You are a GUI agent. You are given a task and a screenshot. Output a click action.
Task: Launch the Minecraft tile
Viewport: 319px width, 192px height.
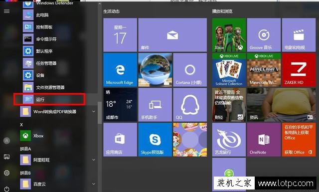tap(264, 70)
